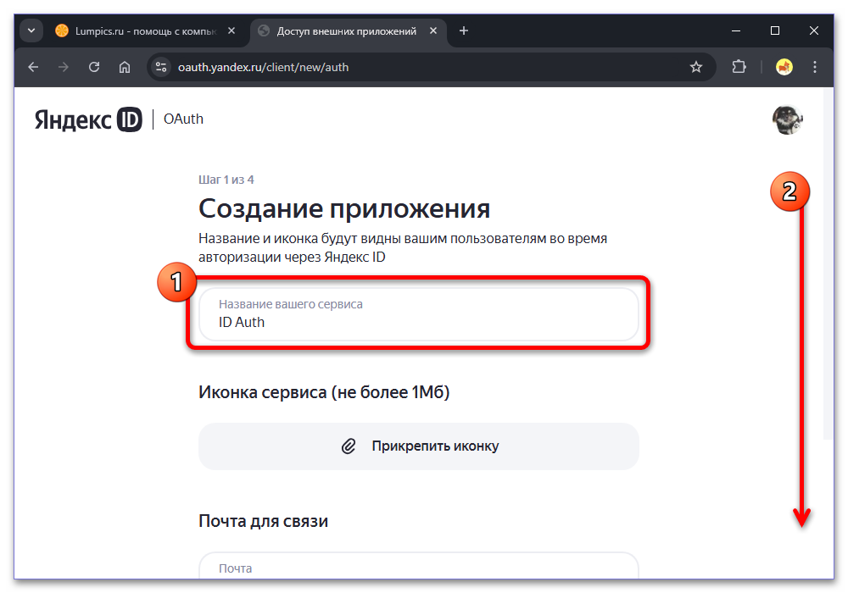Click the Почта для связи heading
Viewport: 848px width, 593px height.
(x=264, y=521)
